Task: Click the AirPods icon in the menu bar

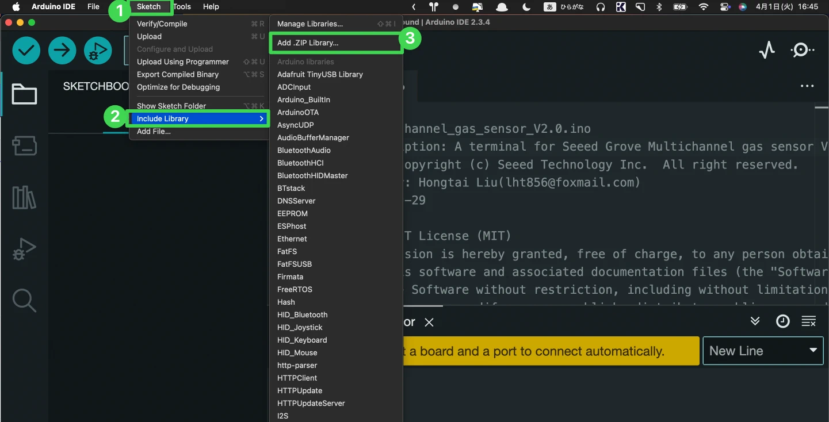Action: (434, 7)
